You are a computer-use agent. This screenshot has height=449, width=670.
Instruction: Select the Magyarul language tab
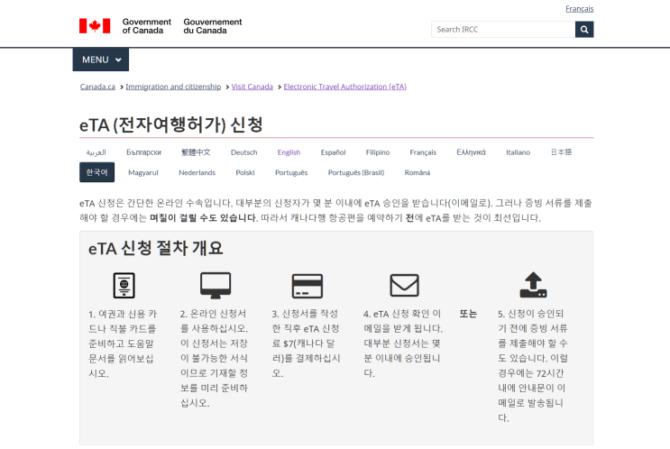(143, 172)
